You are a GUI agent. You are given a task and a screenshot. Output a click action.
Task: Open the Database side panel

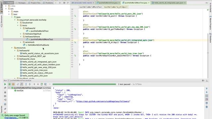tap(210, 38)
